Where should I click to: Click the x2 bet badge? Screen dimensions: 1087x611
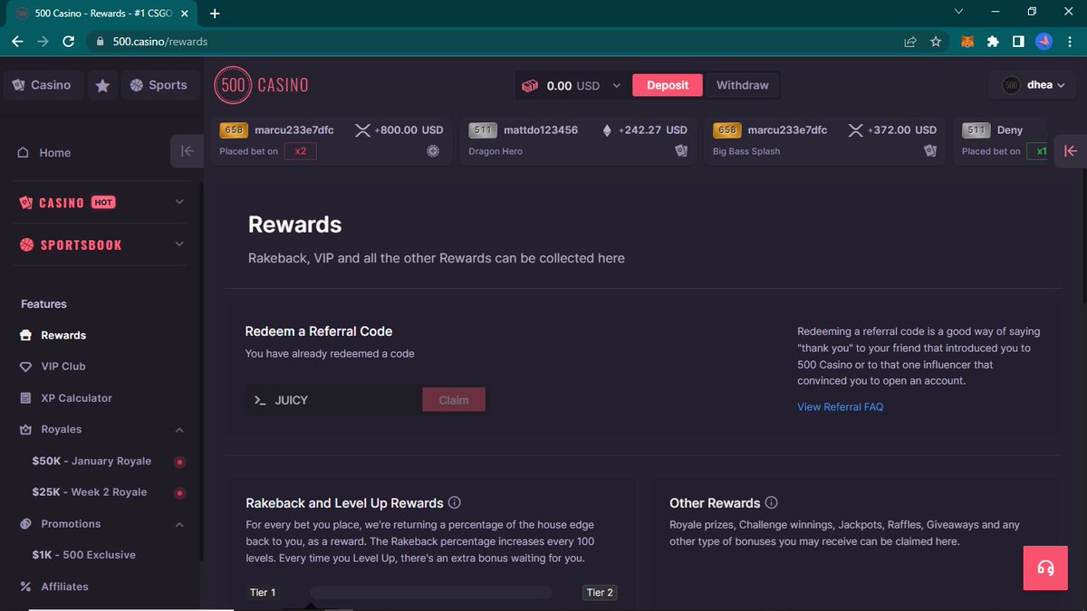[300, 151]
